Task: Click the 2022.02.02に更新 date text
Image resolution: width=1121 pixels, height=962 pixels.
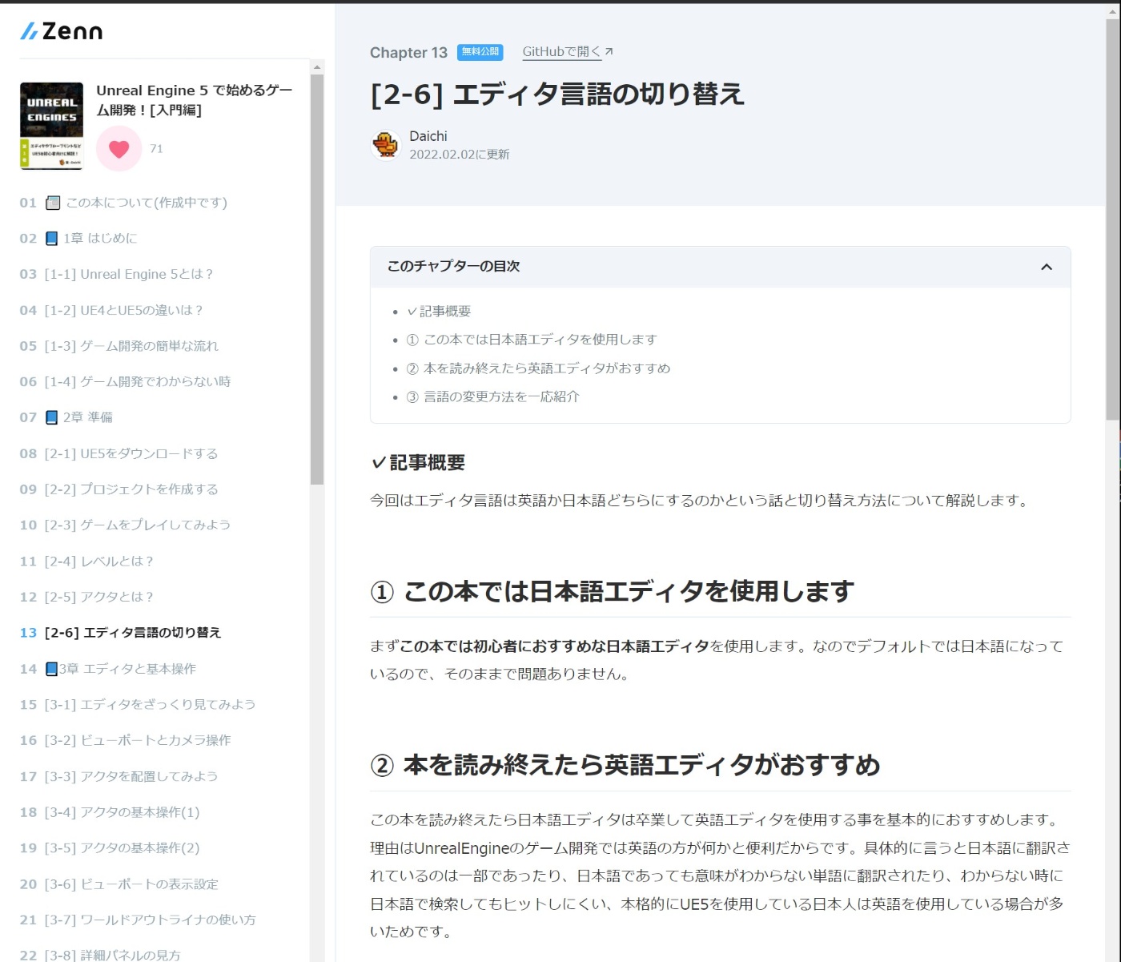Action: click(x=459, y=155)
